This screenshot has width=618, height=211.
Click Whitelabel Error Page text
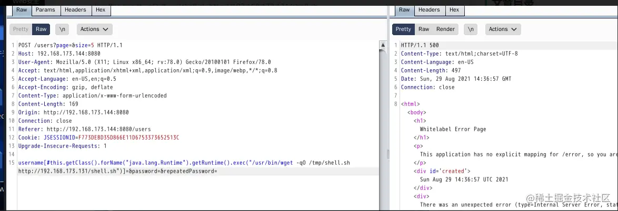[x=453, y=129]
